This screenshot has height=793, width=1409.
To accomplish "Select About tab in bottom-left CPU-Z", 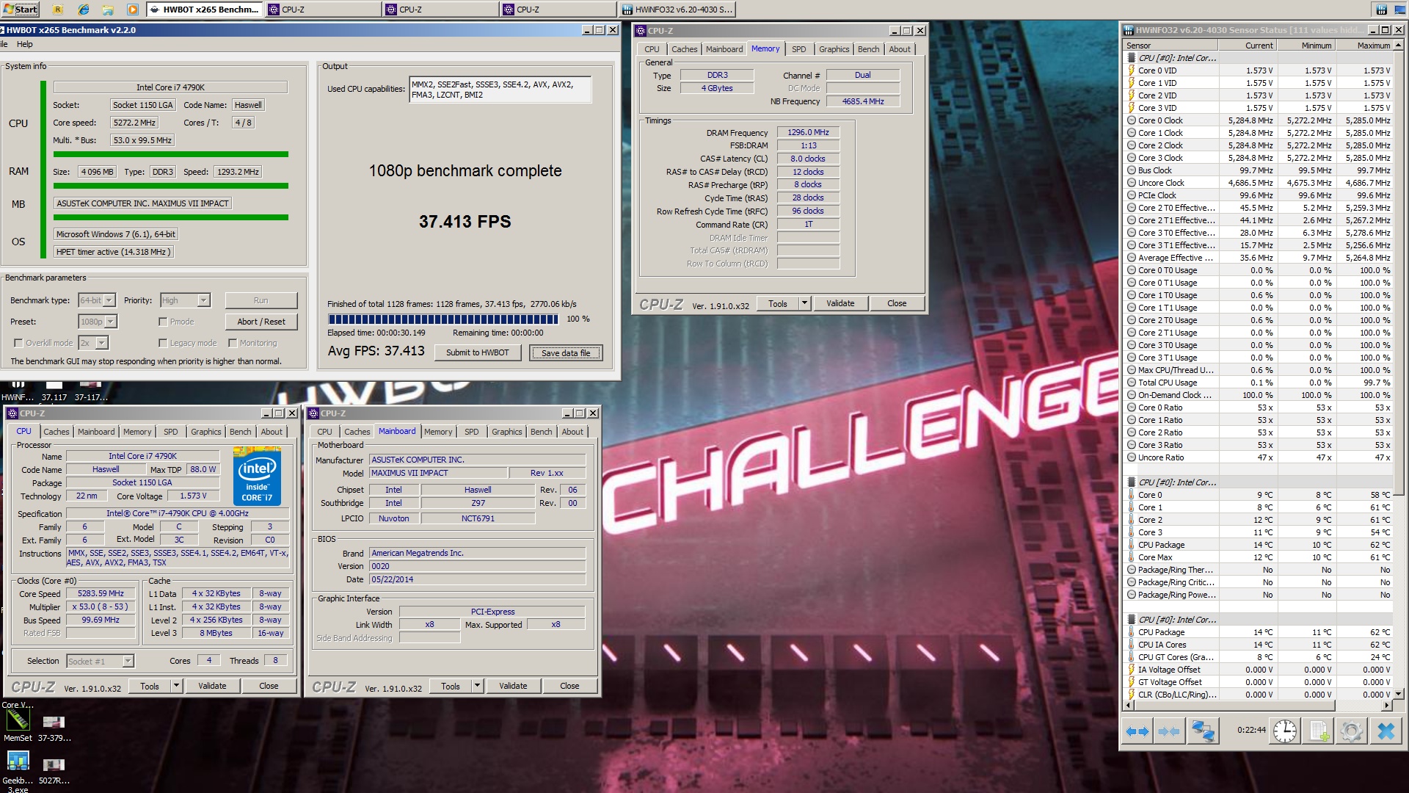I will [x=271, y=432].
